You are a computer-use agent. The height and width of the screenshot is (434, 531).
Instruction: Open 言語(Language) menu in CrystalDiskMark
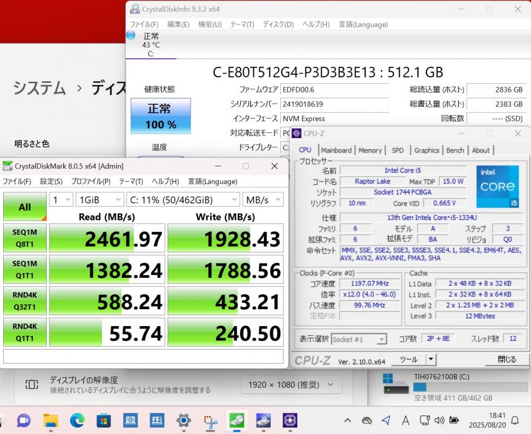click(213, 182)
